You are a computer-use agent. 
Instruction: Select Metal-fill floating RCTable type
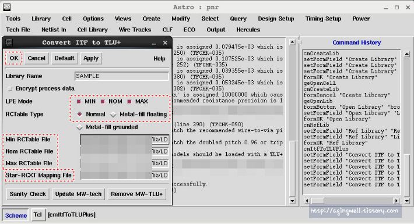(x=113, y=115)
